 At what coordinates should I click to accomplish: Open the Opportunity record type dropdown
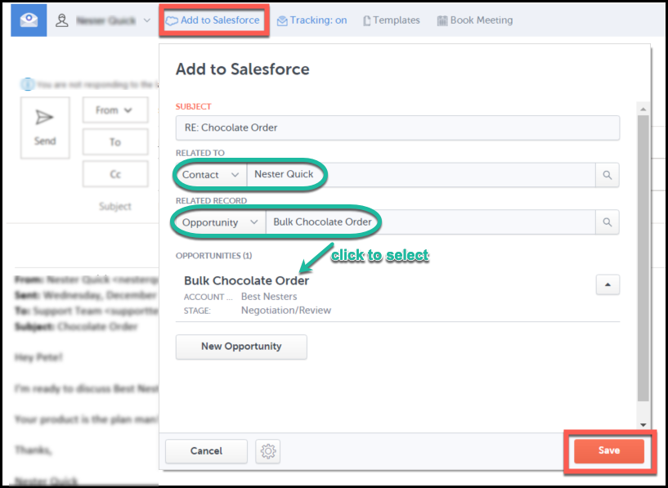click(x=221, y=222)
